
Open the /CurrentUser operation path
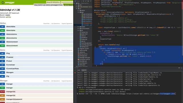point(11,65)
